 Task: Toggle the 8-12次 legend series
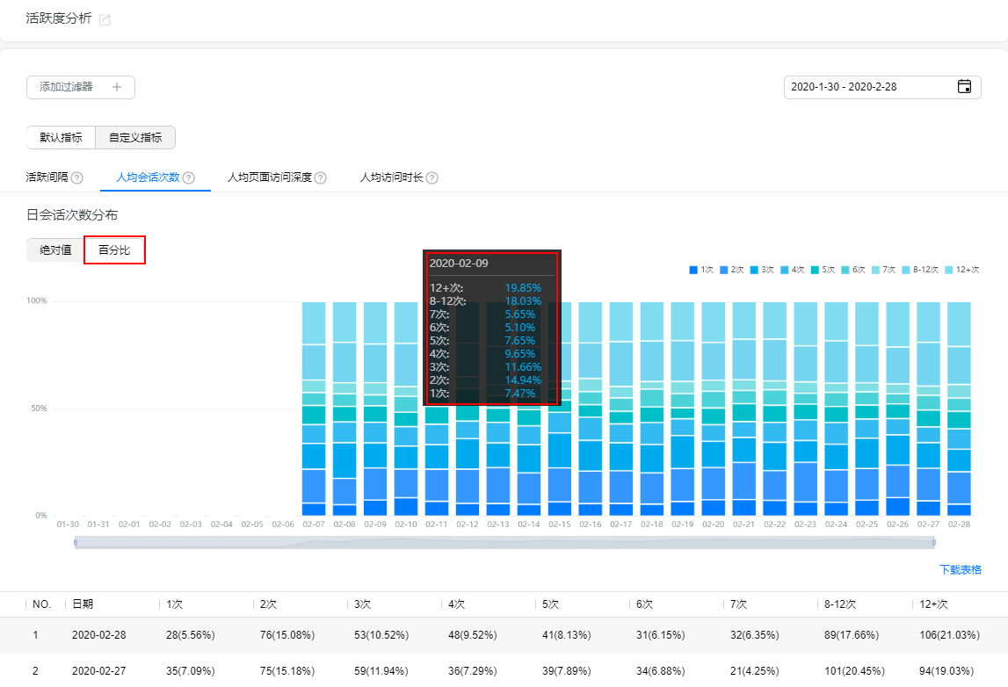[920, 270]
